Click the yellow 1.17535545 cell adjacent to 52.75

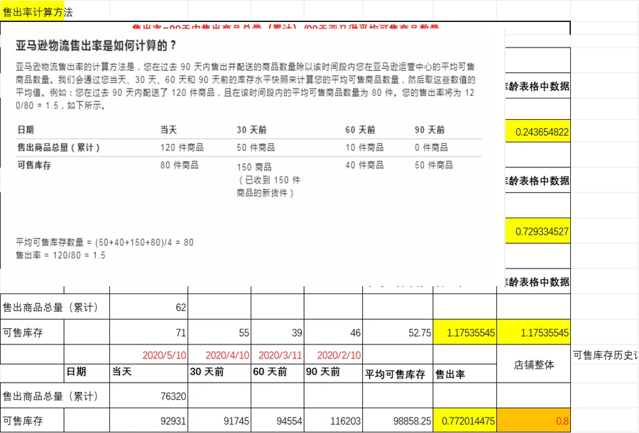(465, 332)
